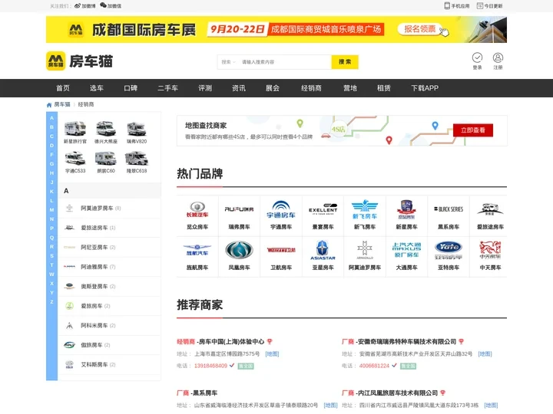553x414 pixels.
Task: Open the 瑞弗V820 RV thumbnail
Action: (137, 129)
